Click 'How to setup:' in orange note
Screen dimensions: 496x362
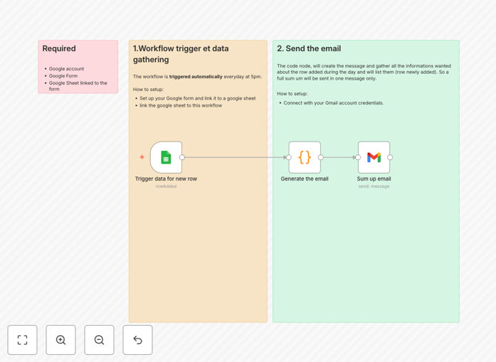pyautogui.click(x=148, y=90)
